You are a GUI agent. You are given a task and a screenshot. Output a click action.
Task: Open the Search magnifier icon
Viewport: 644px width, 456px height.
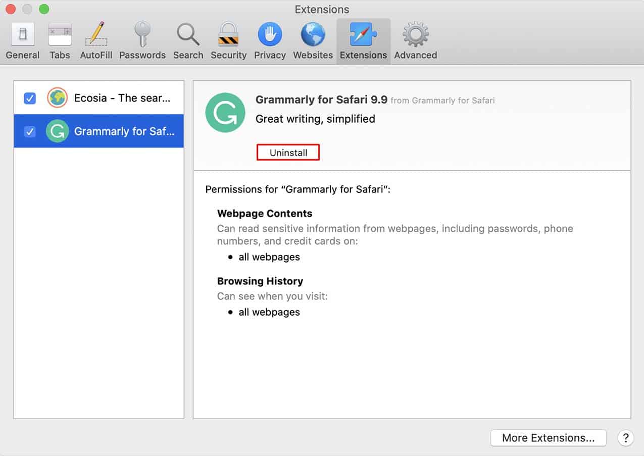coord(188,34)
